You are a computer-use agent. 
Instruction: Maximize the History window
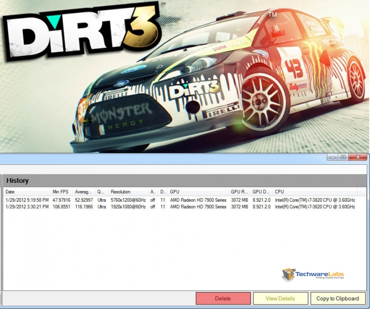pyautogui.click(x=343, y=157)
